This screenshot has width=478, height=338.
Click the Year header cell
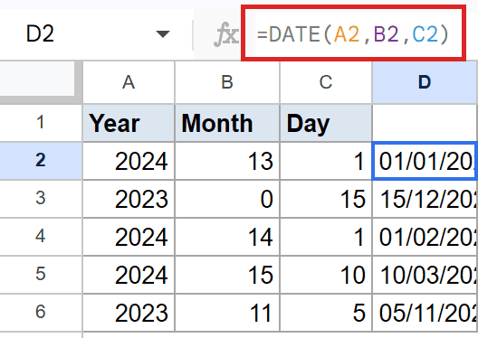[x=129, y=123]
